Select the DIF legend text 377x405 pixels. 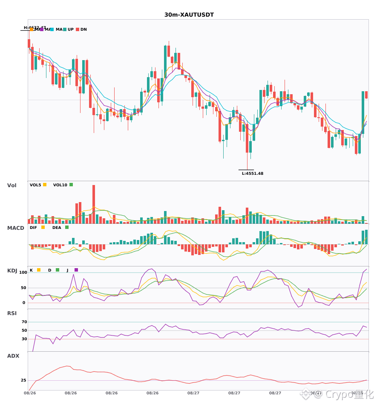tap(33, 228)
